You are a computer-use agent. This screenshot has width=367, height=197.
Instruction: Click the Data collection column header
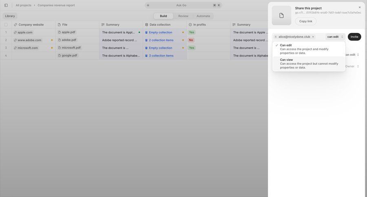click(x=165, y=24)
